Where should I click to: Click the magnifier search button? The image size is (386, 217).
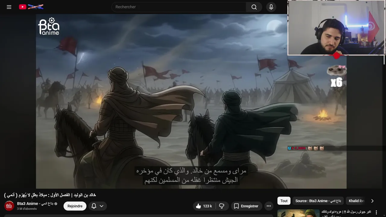tap(254, 7)
